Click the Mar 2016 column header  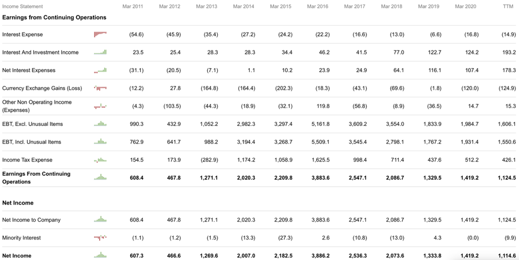tap(317, 6)
